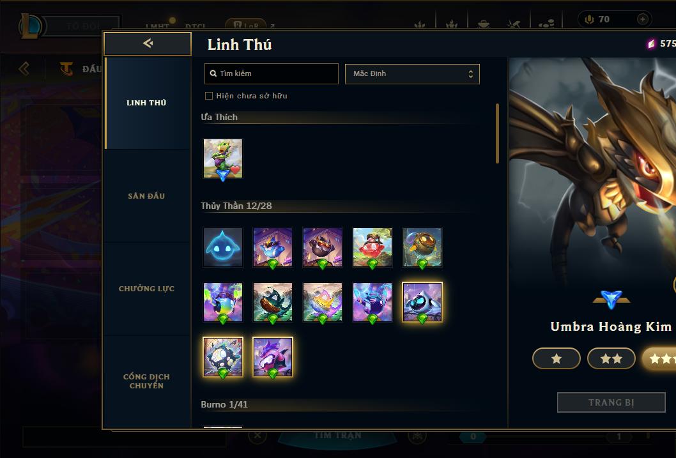Switch to the Chưởng Lực tab
The width and height of the screenshot is (676, 458).
(x=146, y=289)
